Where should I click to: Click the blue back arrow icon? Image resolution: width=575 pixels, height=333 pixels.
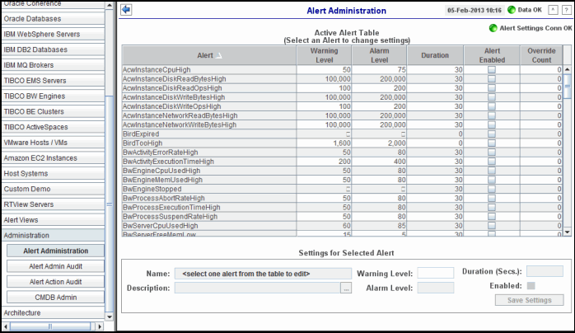click(x=126, y=10)
